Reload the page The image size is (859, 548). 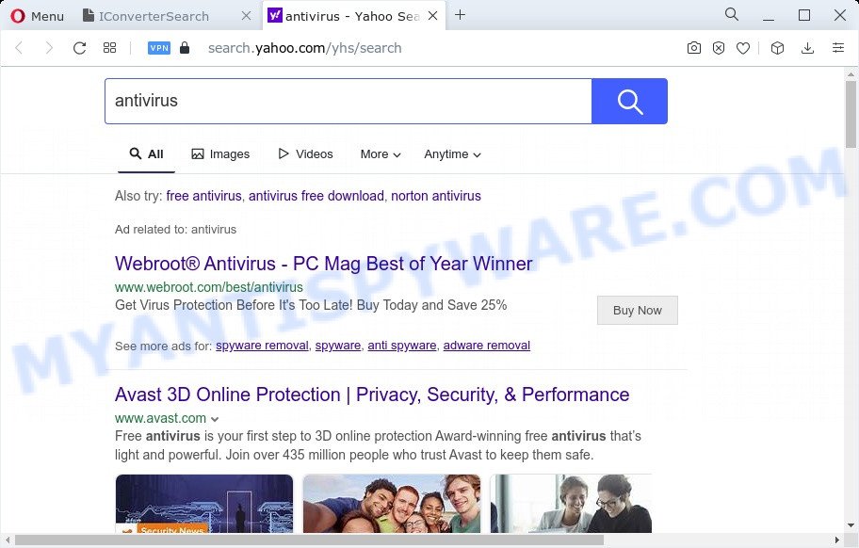point(79,48)
